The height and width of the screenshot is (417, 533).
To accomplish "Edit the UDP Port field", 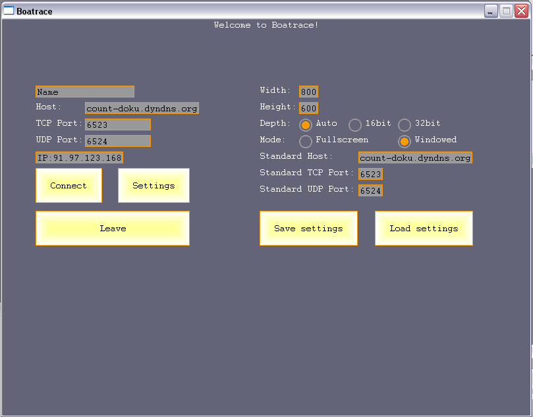I will (x=118, y=141).
